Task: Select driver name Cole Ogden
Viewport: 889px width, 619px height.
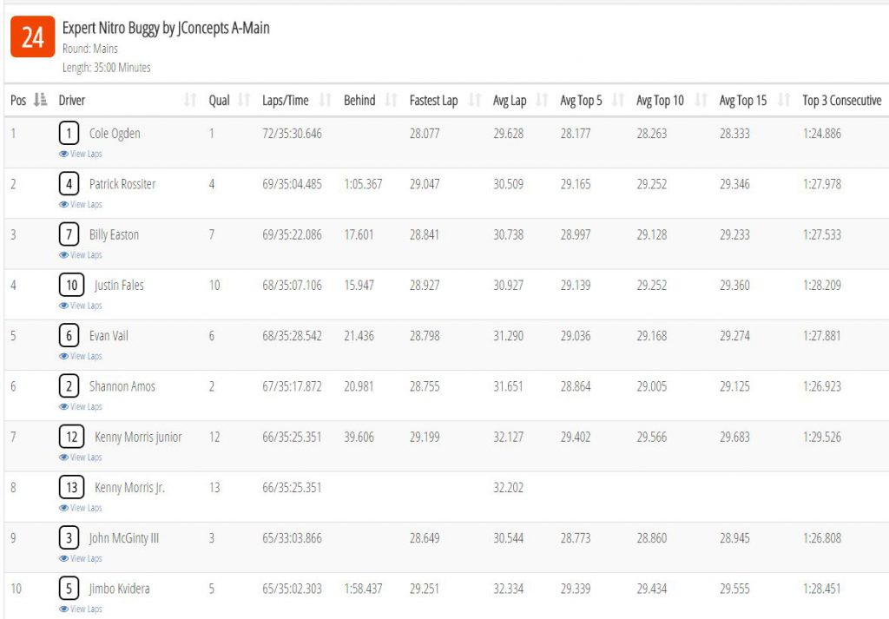Action: click(x=115, y=134)
